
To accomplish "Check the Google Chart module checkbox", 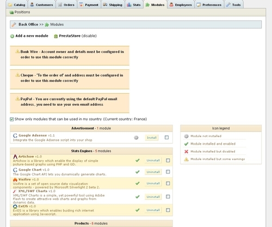I will point(168,172).
